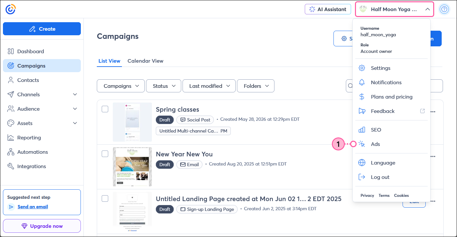Open the Last modified filter dropdown
Viewport: 457px width, 237px height.
209,86
